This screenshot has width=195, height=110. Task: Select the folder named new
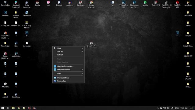pos(188,65)
